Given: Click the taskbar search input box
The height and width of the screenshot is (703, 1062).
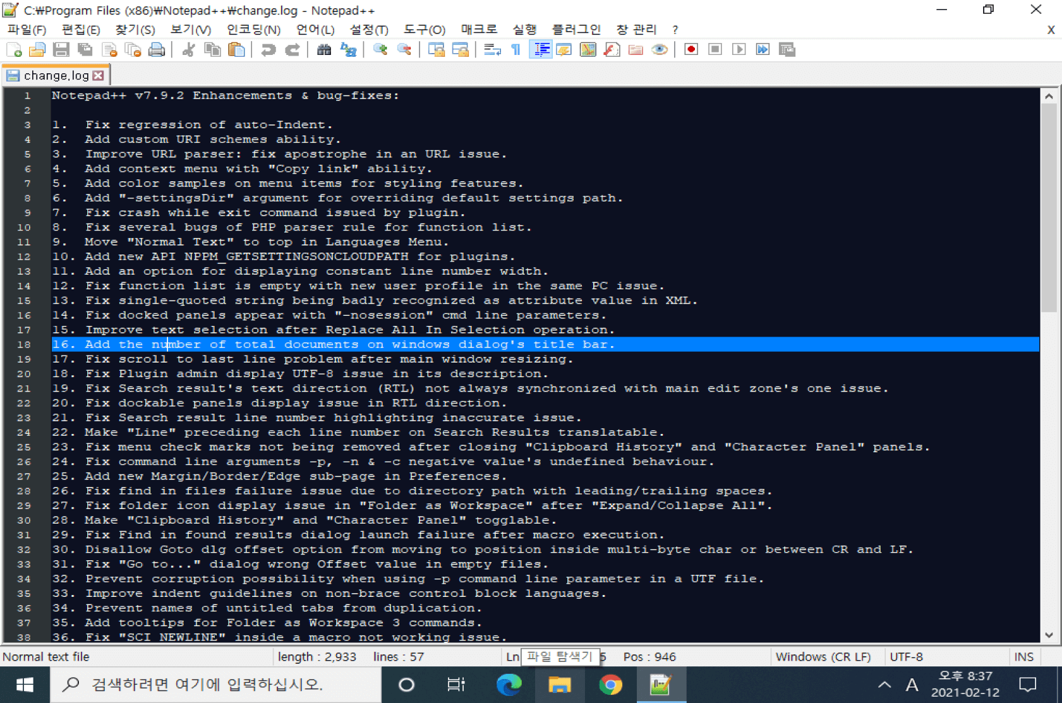Looking at the screenshot, I should point(216,685).
